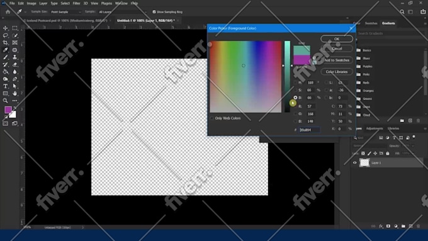Click OK in the Color Picker
The width and height of the screenshot is (428, 241).
pos(337,39)
